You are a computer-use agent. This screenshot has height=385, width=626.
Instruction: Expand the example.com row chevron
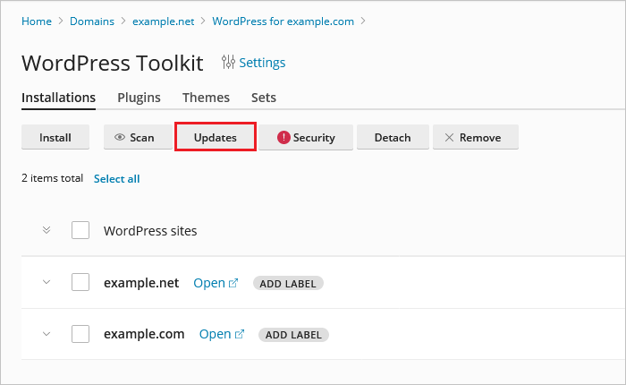coord(47,334)
